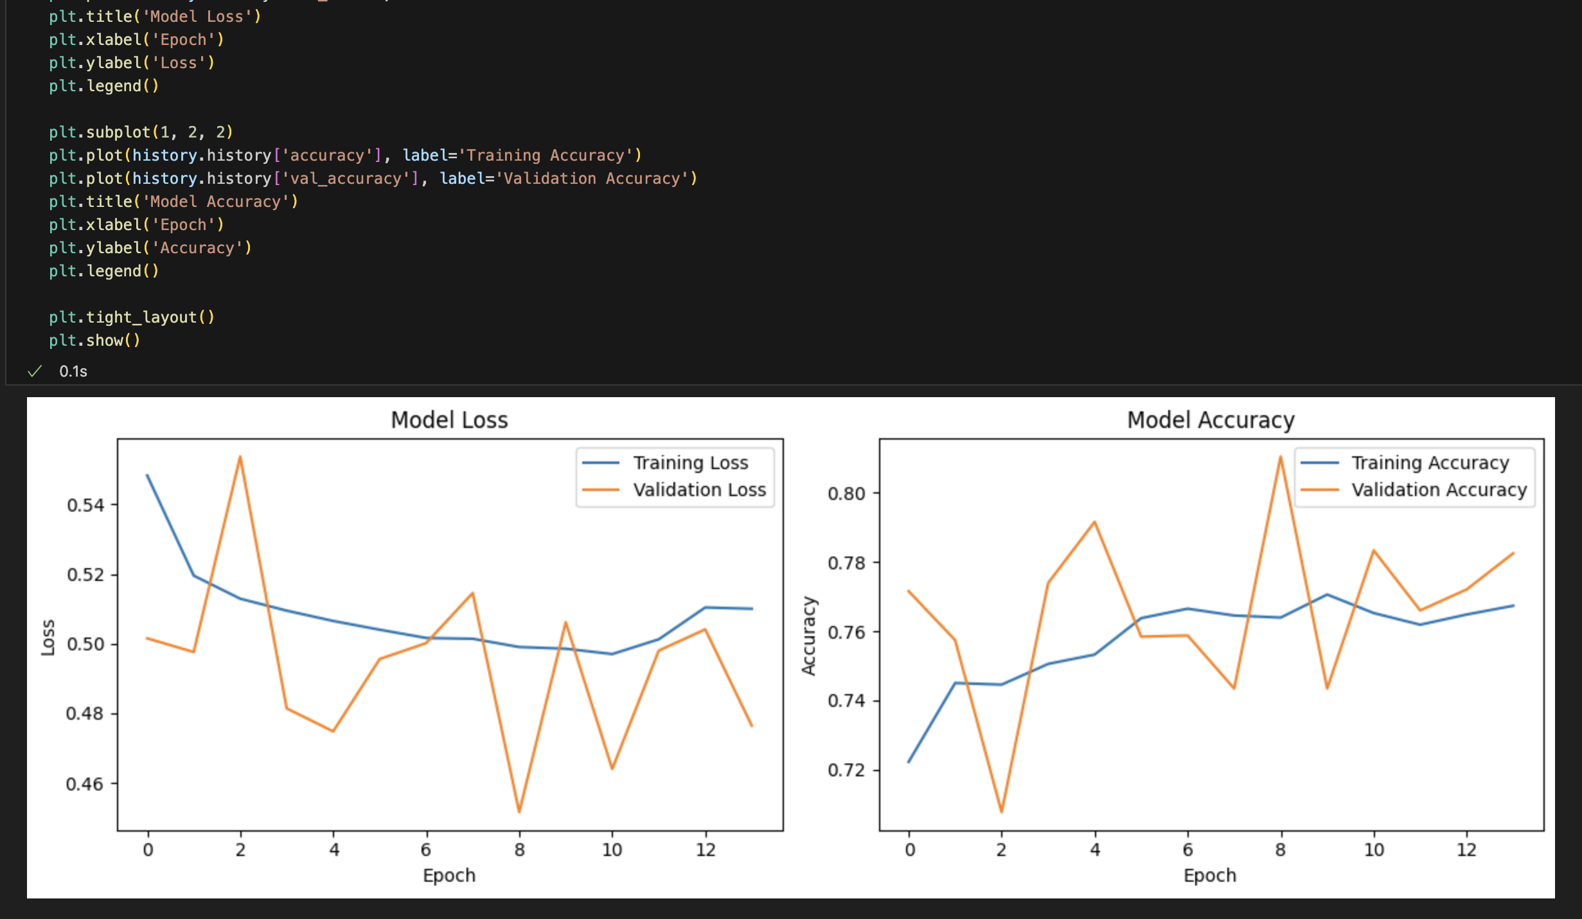
Task: Click the 0.1s execution time label
Action: 73,371
